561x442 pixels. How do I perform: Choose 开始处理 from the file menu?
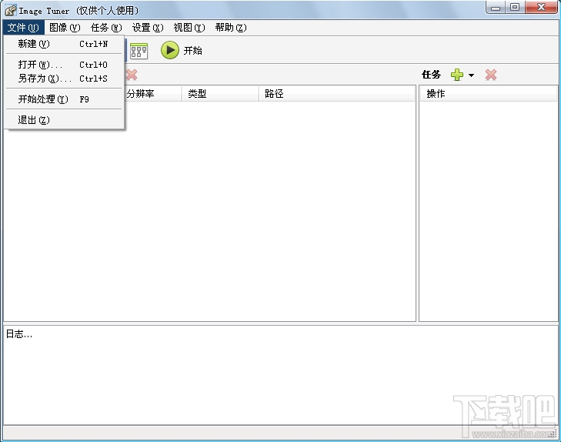click(64, 99)
